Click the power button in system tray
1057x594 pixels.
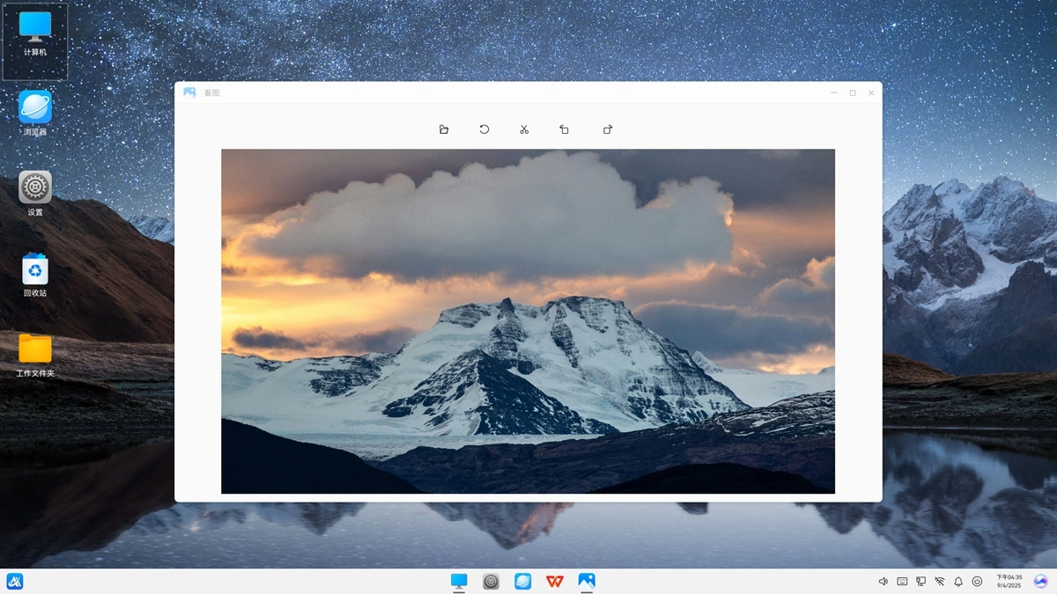click(x=977, y=582)
